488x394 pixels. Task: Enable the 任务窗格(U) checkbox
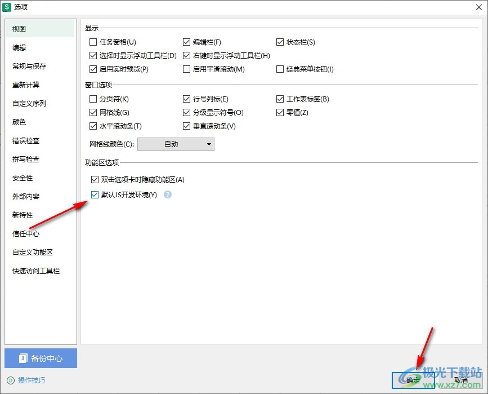(93, 42)
